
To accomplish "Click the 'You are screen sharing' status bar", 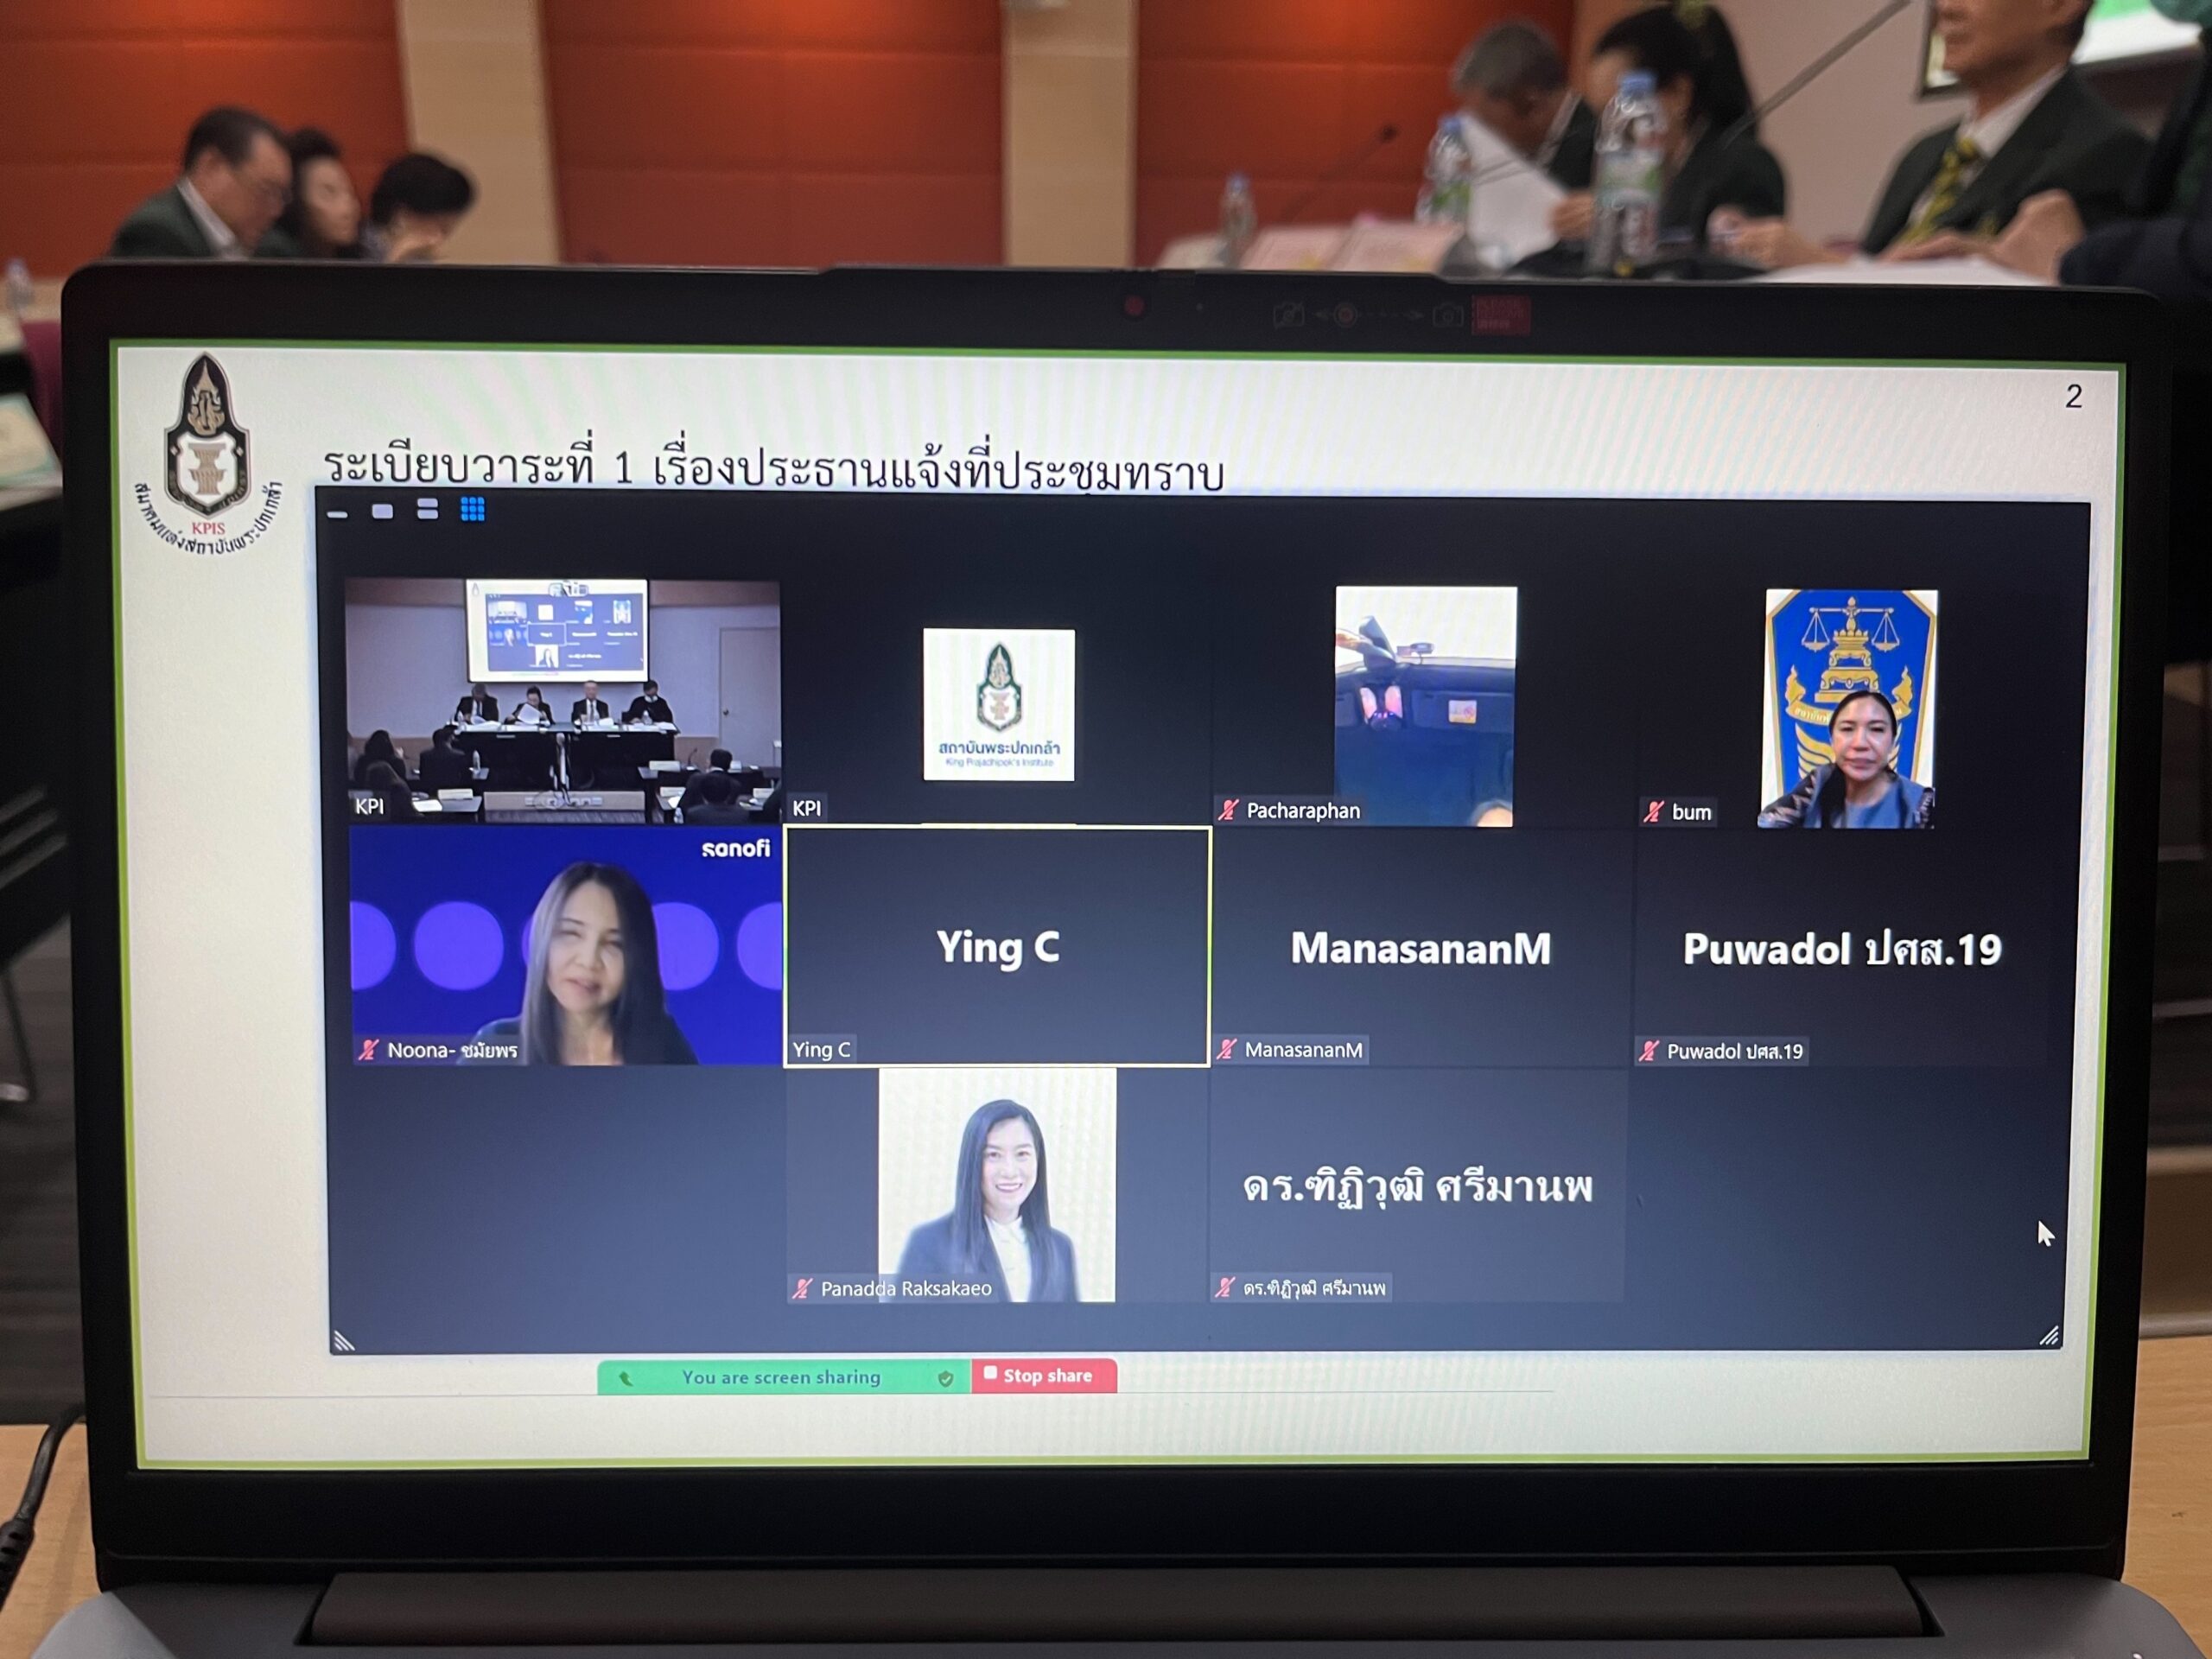I will pyautogui.click(x=784, y=1377).
